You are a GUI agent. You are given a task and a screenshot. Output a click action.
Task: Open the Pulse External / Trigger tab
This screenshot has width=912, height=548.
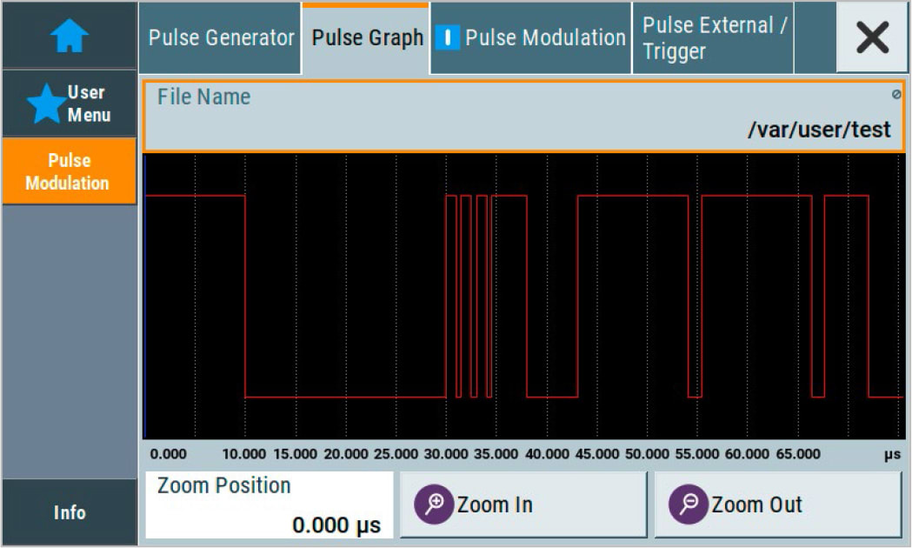click(x=713, y=38)
